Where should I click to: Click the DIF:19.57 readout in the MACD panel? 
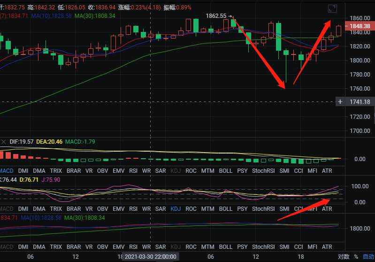pyautogui.click(x=22, y=142)
